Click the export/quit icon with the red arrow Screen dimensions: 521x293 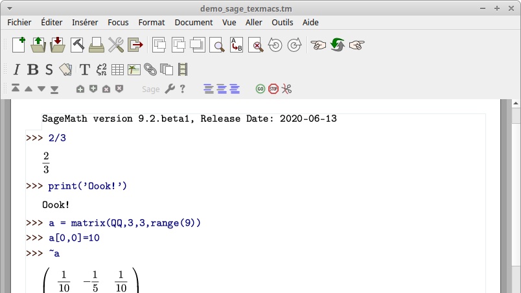pos(135,45)
